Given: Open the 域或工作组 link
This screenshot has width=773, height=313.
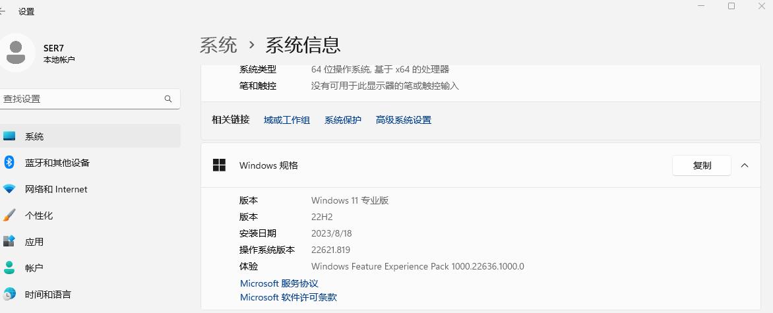Looking at the screenshot, I should 287,120.
